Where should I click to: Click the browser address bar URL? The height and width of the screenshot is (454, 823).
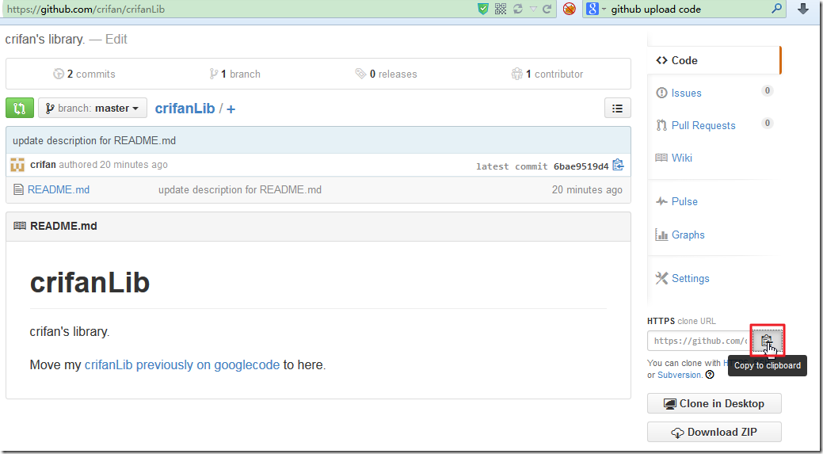(86, 9)
